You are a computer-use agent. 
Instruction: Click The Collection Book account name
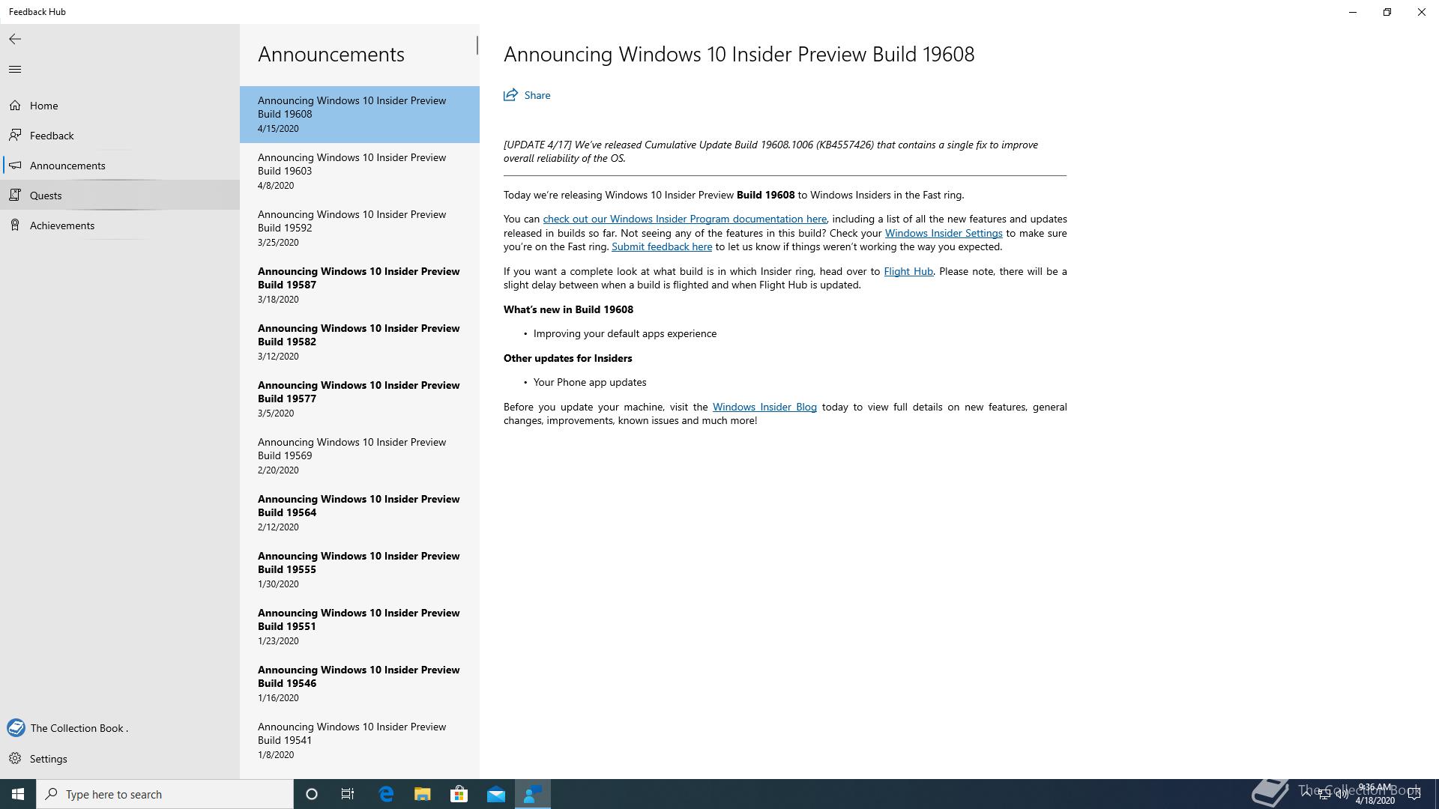click(79, 728)
